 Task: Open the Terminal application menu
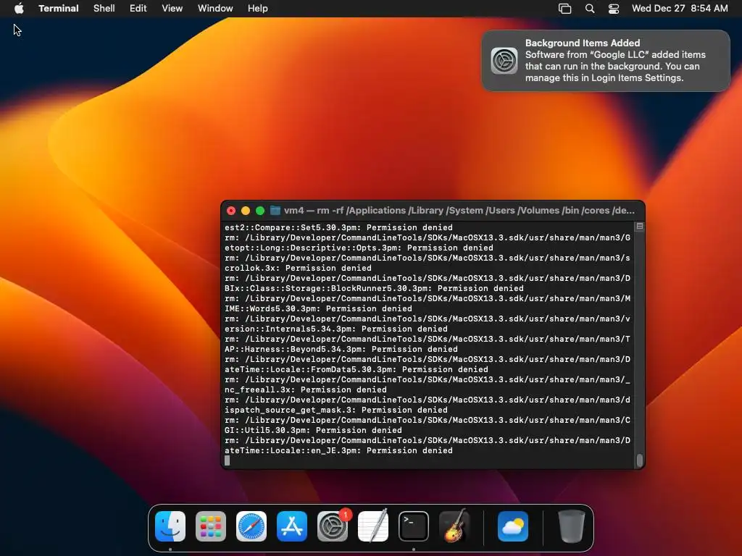pyautogui.click(x=59, y=9)
